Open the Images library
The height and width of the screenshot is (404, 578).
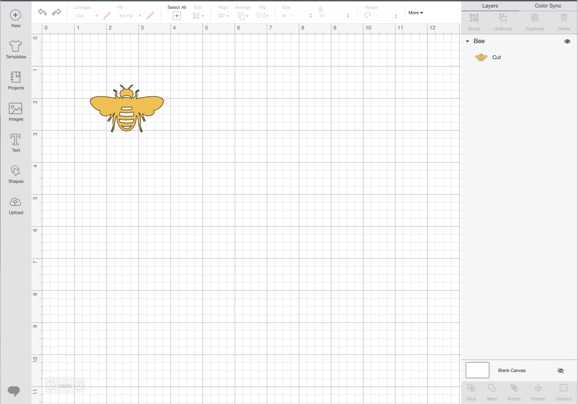tap(15, 112)
